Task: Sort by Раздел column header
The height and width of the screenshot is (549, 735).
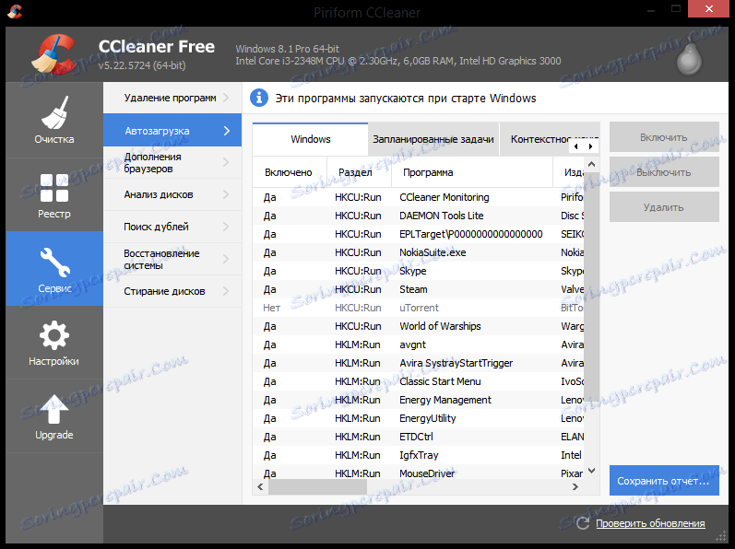Action: point(359,172)
